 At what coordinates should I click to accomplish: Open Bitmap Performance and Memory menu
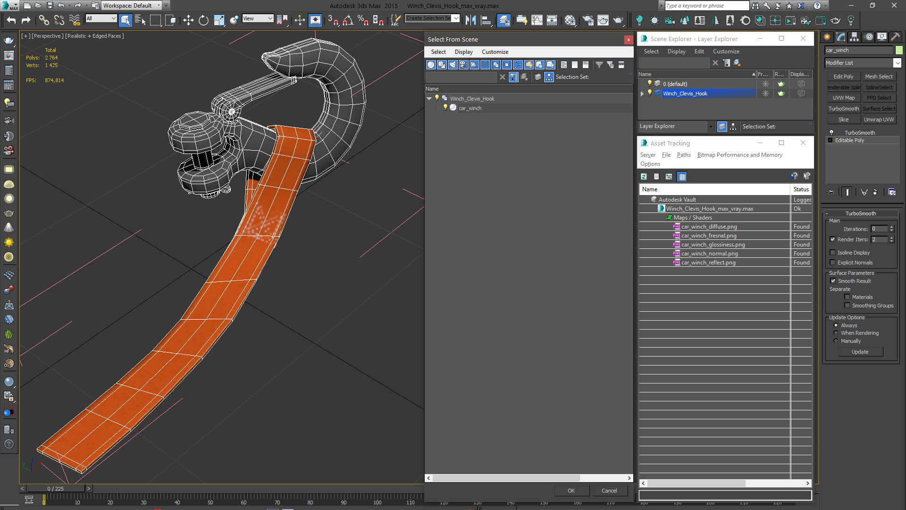pyautogui.click(x=739, y=155)
